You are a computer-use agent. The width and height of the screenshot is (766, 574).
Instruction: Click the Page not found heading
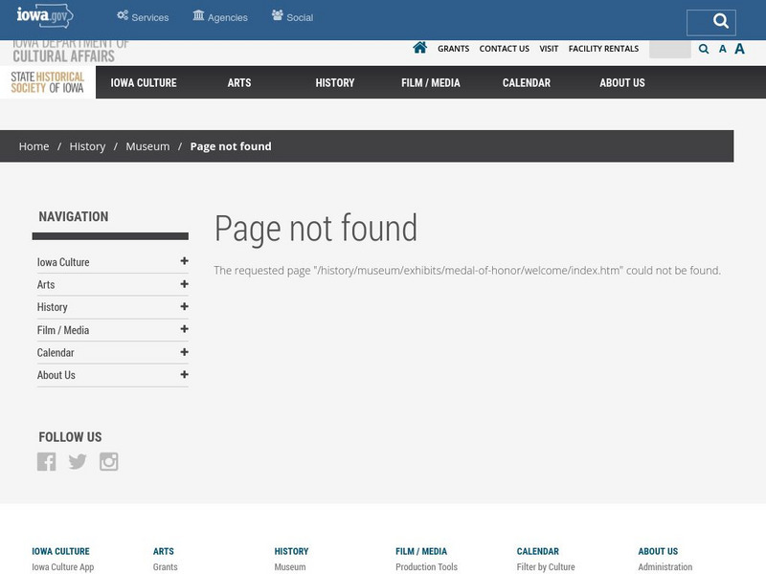316,228
